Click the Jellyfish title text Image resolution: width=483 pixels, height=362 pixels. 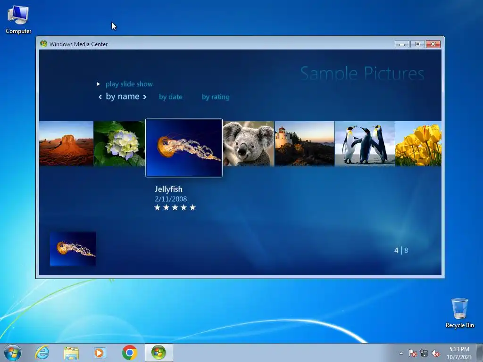[168, 189]
